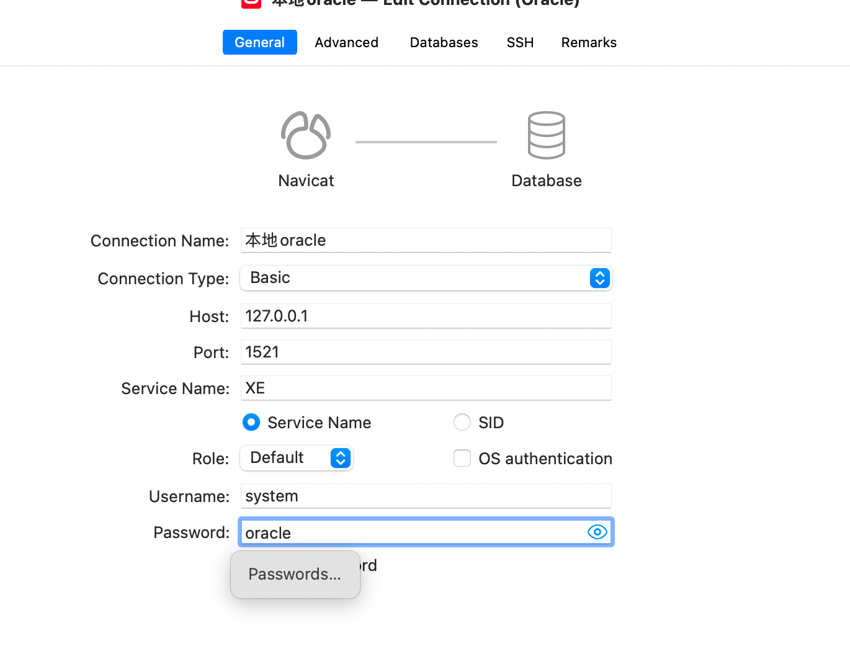Click the Username field with system

click(426, 496)
